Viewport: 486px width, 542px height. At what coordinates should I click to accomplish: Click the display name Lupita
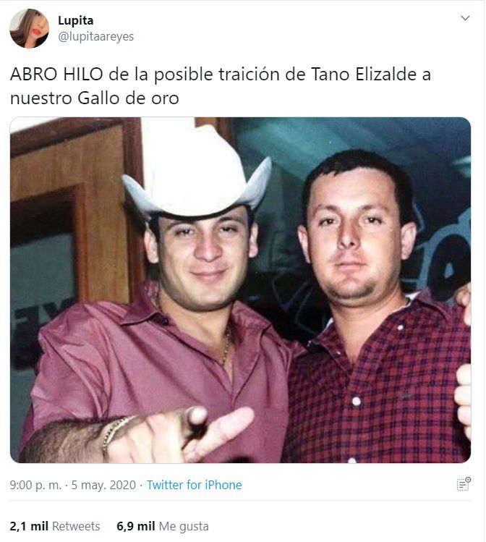pos(76,20)
